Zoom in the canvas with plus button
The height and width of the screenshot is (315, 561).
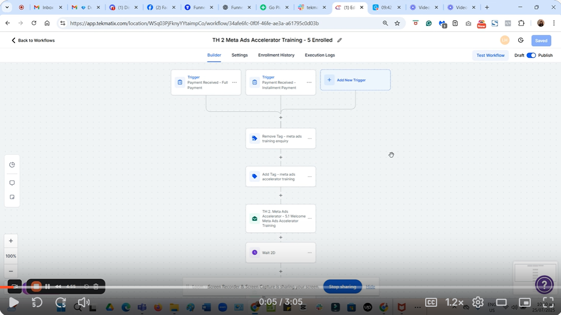[x=11, y=241]
